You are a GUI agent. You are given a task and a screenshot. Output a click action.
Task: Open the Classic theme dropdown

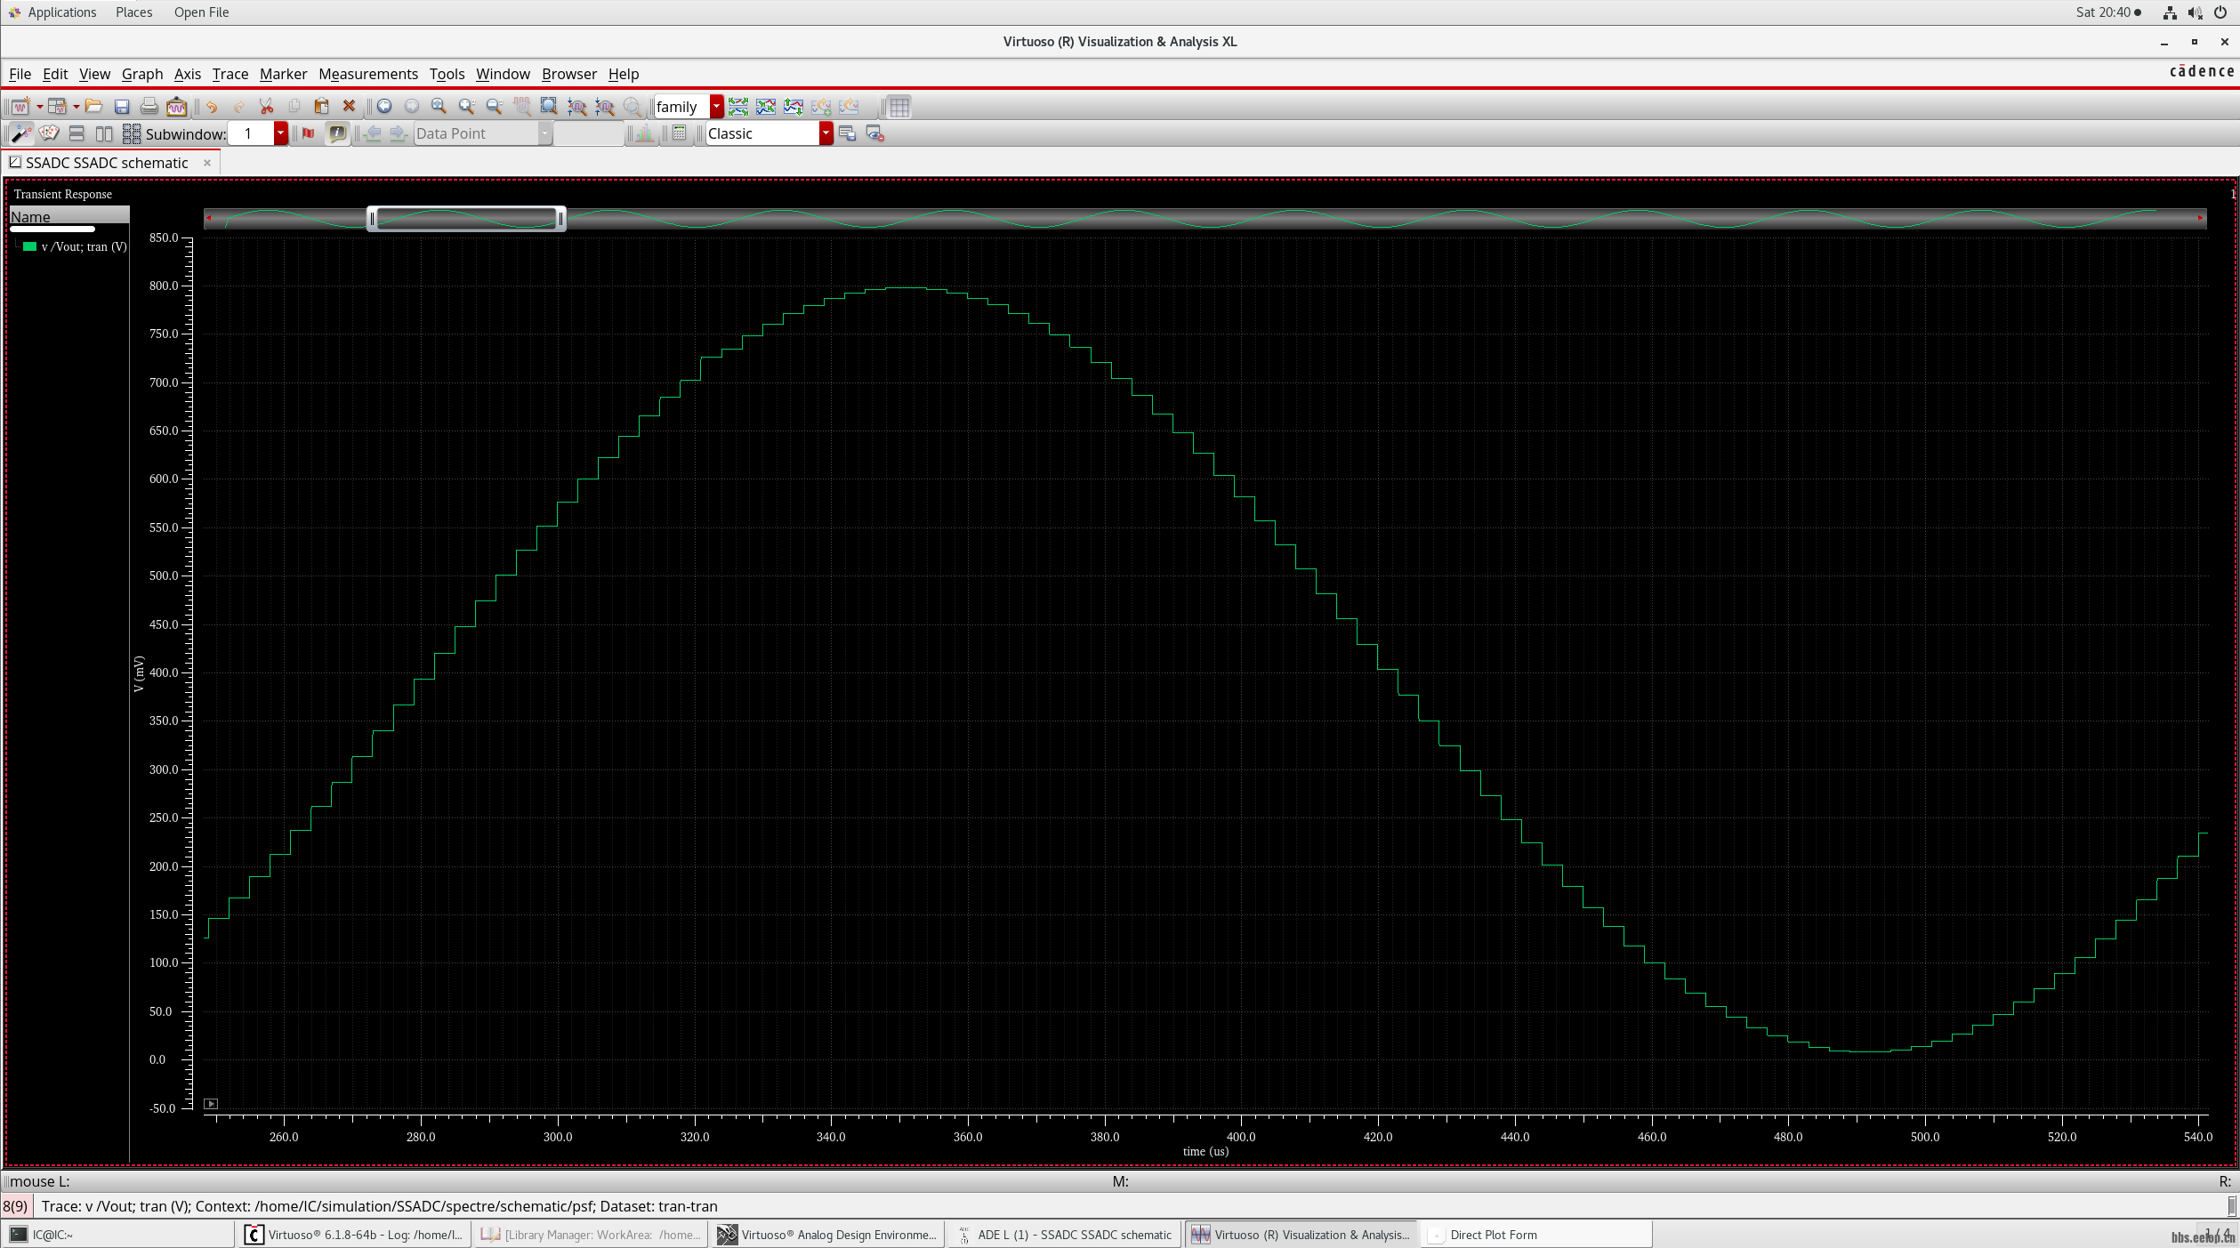coord(826,133)
